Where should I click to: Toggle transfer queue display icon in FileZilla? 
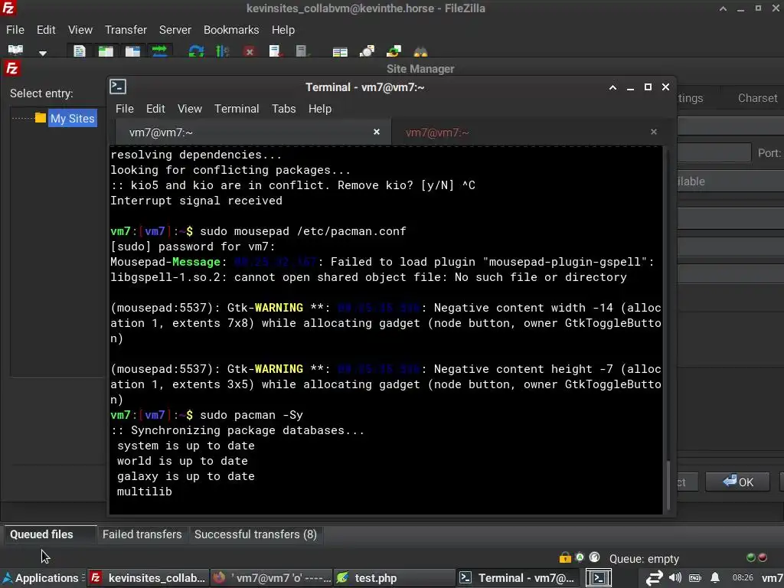159,51
